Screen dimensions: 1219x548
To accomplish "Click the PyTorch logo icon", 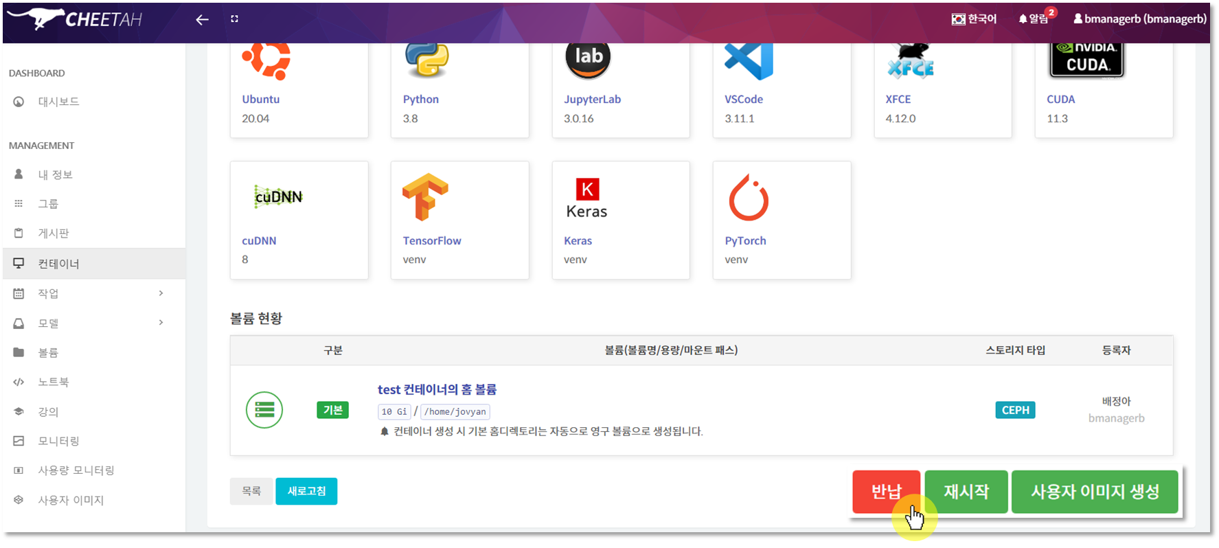I will [x=749, y=197].
